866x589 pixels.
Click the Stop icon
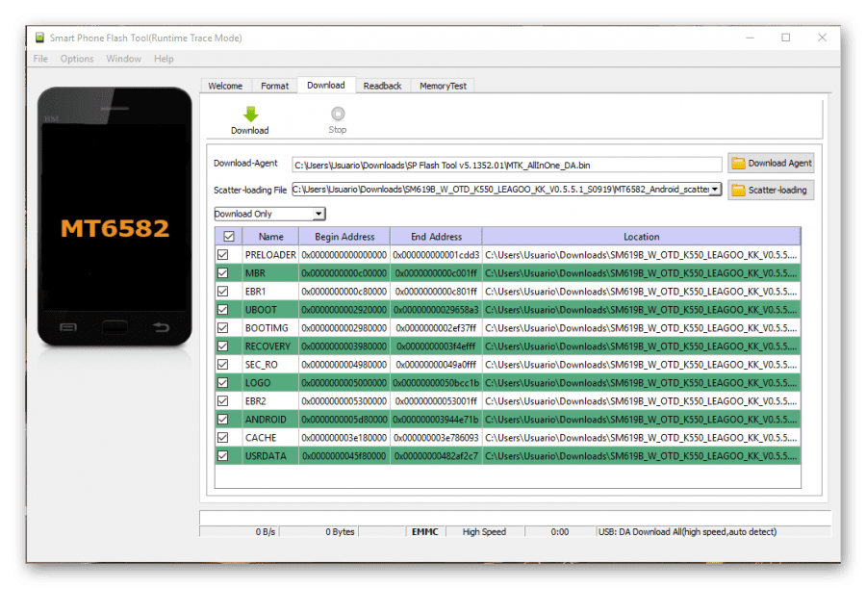pyautogui.click(x=338, y=114)
